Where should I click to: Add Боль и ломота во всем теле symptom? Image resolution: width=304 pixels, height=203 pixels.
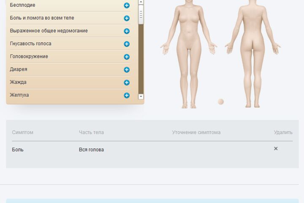point(127,18)
